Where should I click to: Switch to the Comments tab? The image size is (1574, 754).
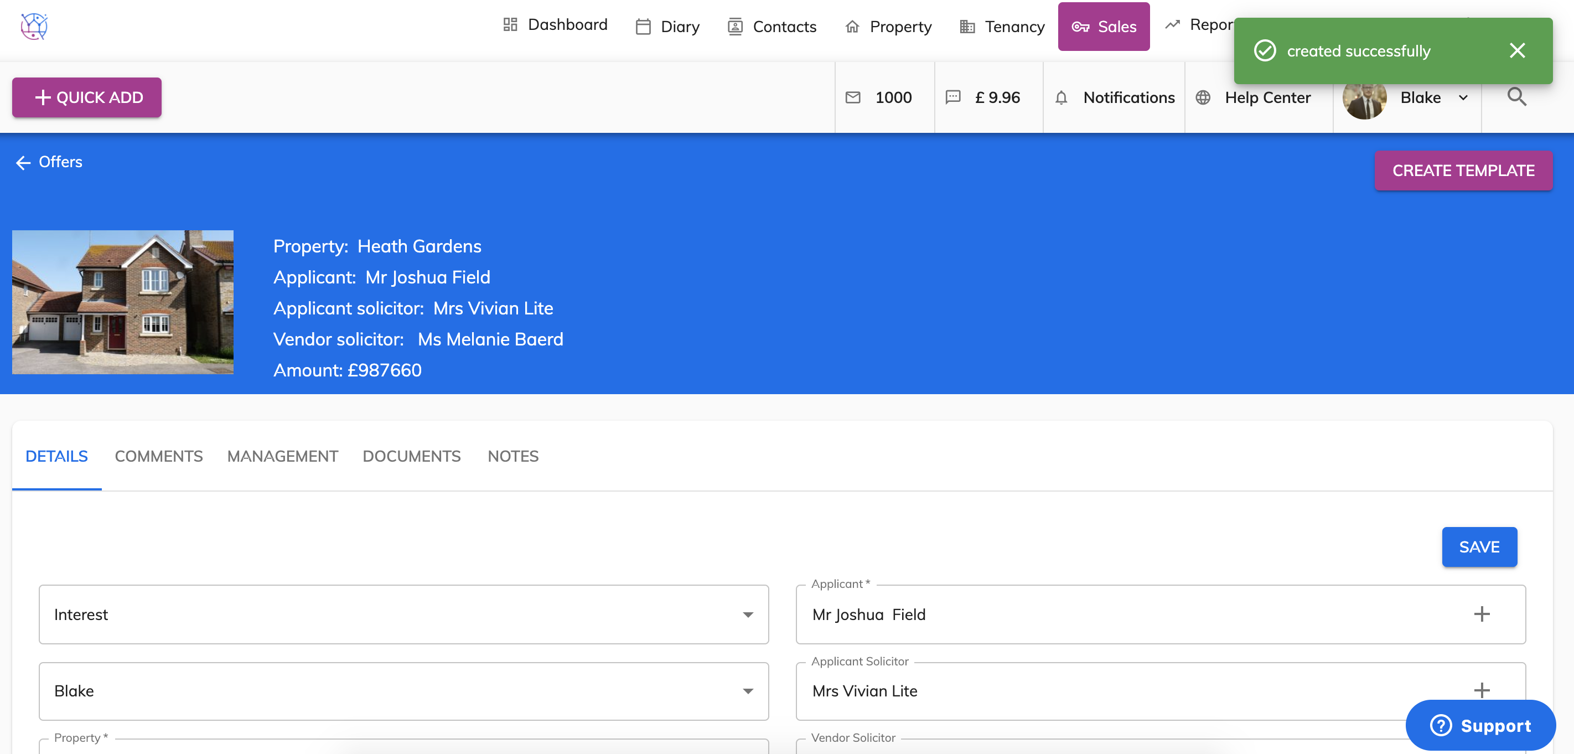coord(158,456)
